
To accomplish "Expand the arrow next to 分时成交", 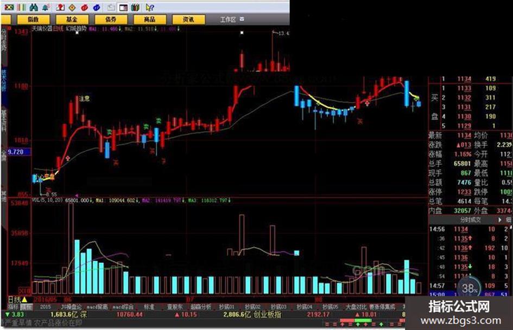I will tap(500, 220).
